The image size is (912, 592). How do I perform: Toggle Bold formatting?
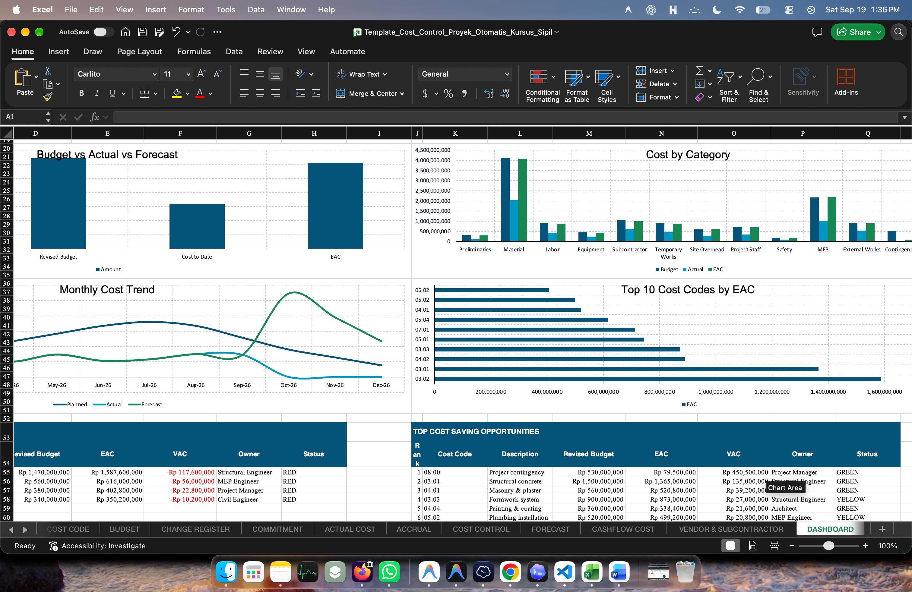coord(81,93)
